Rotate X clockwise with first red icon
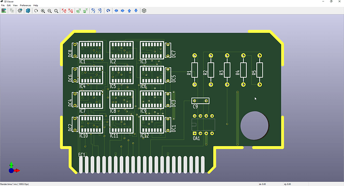The image size is (344, 186). point(64,11)
